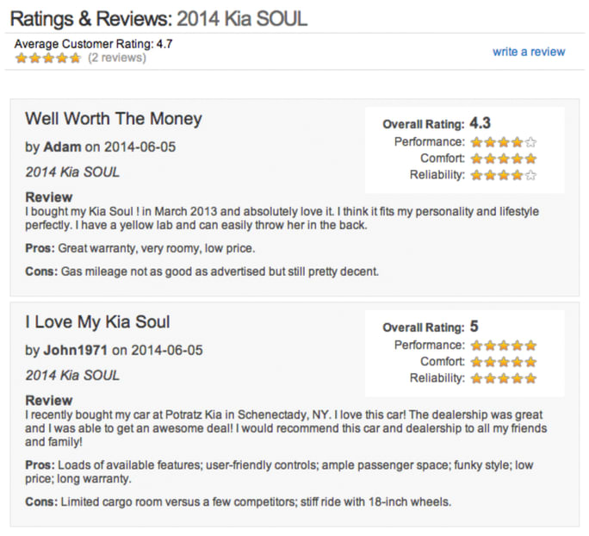Open the "Well Worth The Money" review title
589x536 pixels.
coord(114,119)
